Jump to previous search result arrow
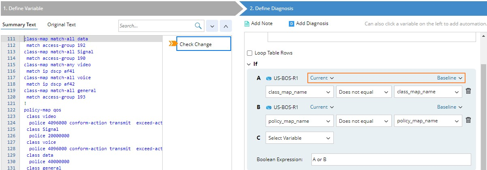The image size is (487, 170). point(226,26)
